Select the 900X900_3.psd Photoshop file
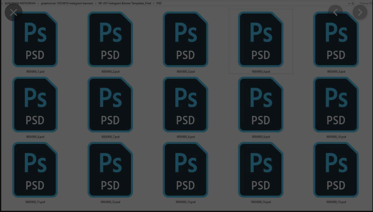 click(185, 39)
